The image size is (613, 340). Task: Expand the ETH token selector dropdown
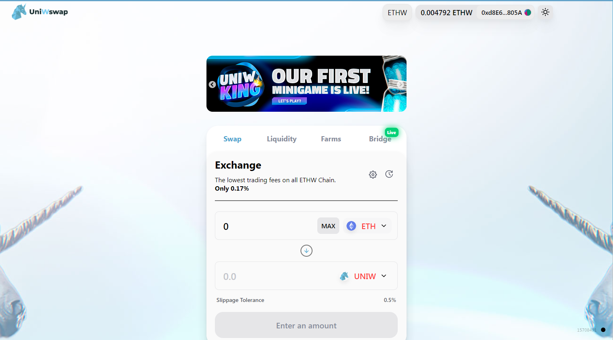tap(367, 226)
